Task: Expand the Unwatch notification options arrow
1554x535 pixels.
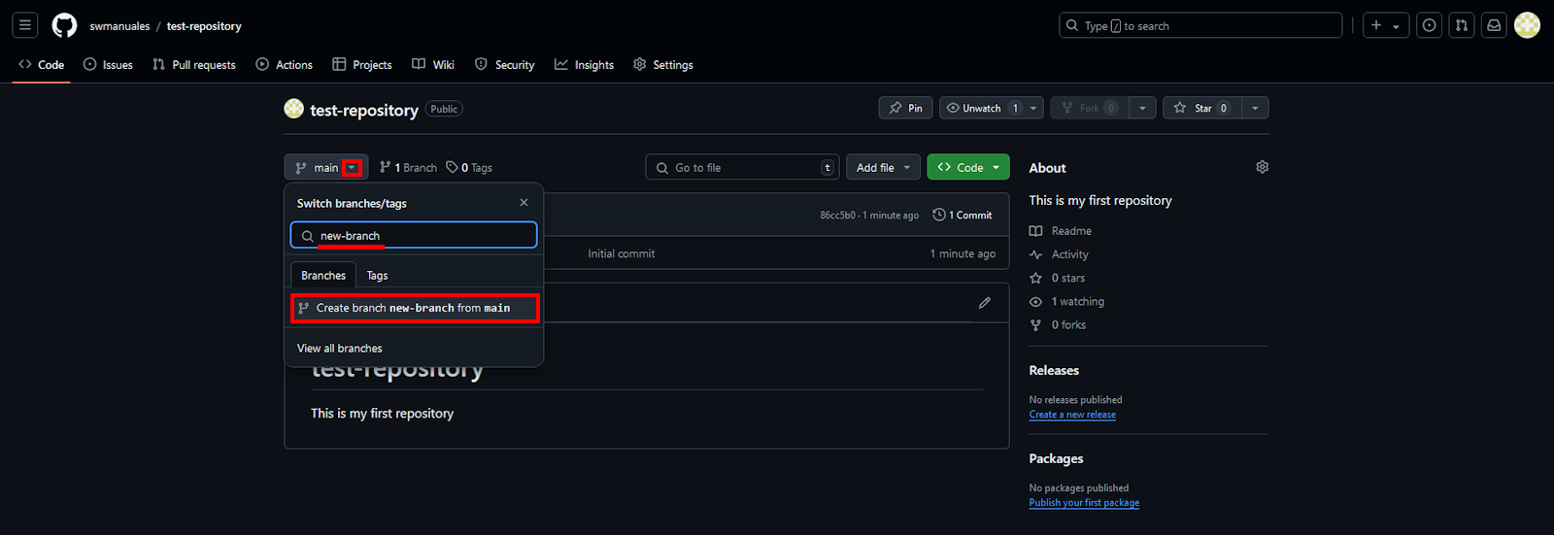Action: point(1034,108)
